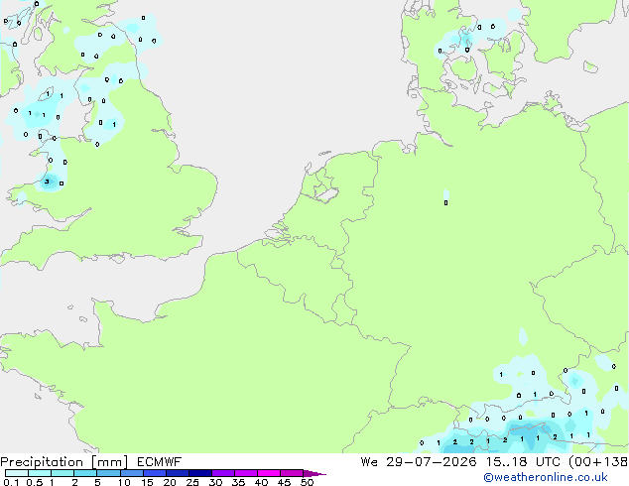Click the '(00+138' forecast offset text
This screenshot has width=629, height=486.
point(598,462)
